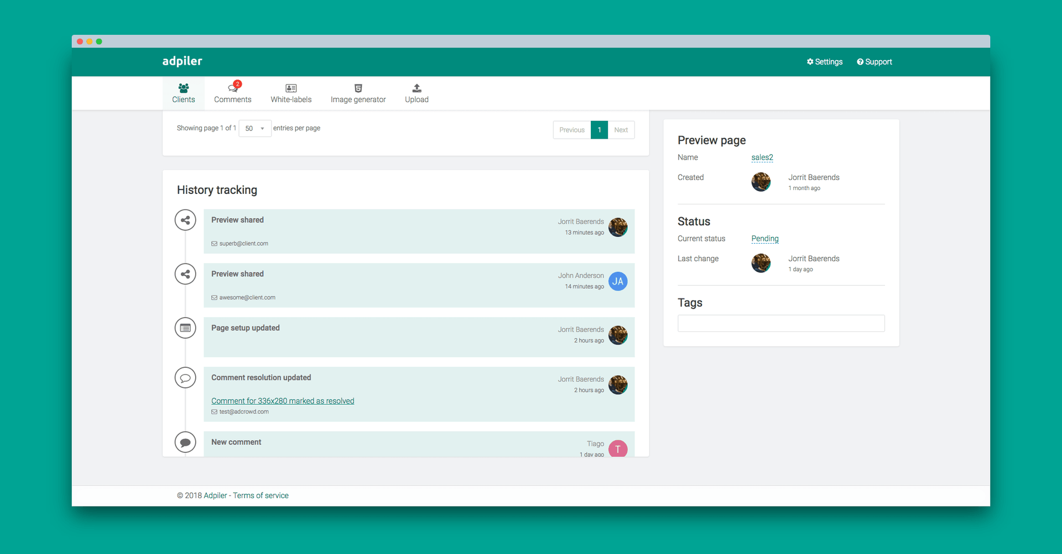Click the John Anderson name text
This screenshot has height=554, width=1062.
tap(581, 276)
